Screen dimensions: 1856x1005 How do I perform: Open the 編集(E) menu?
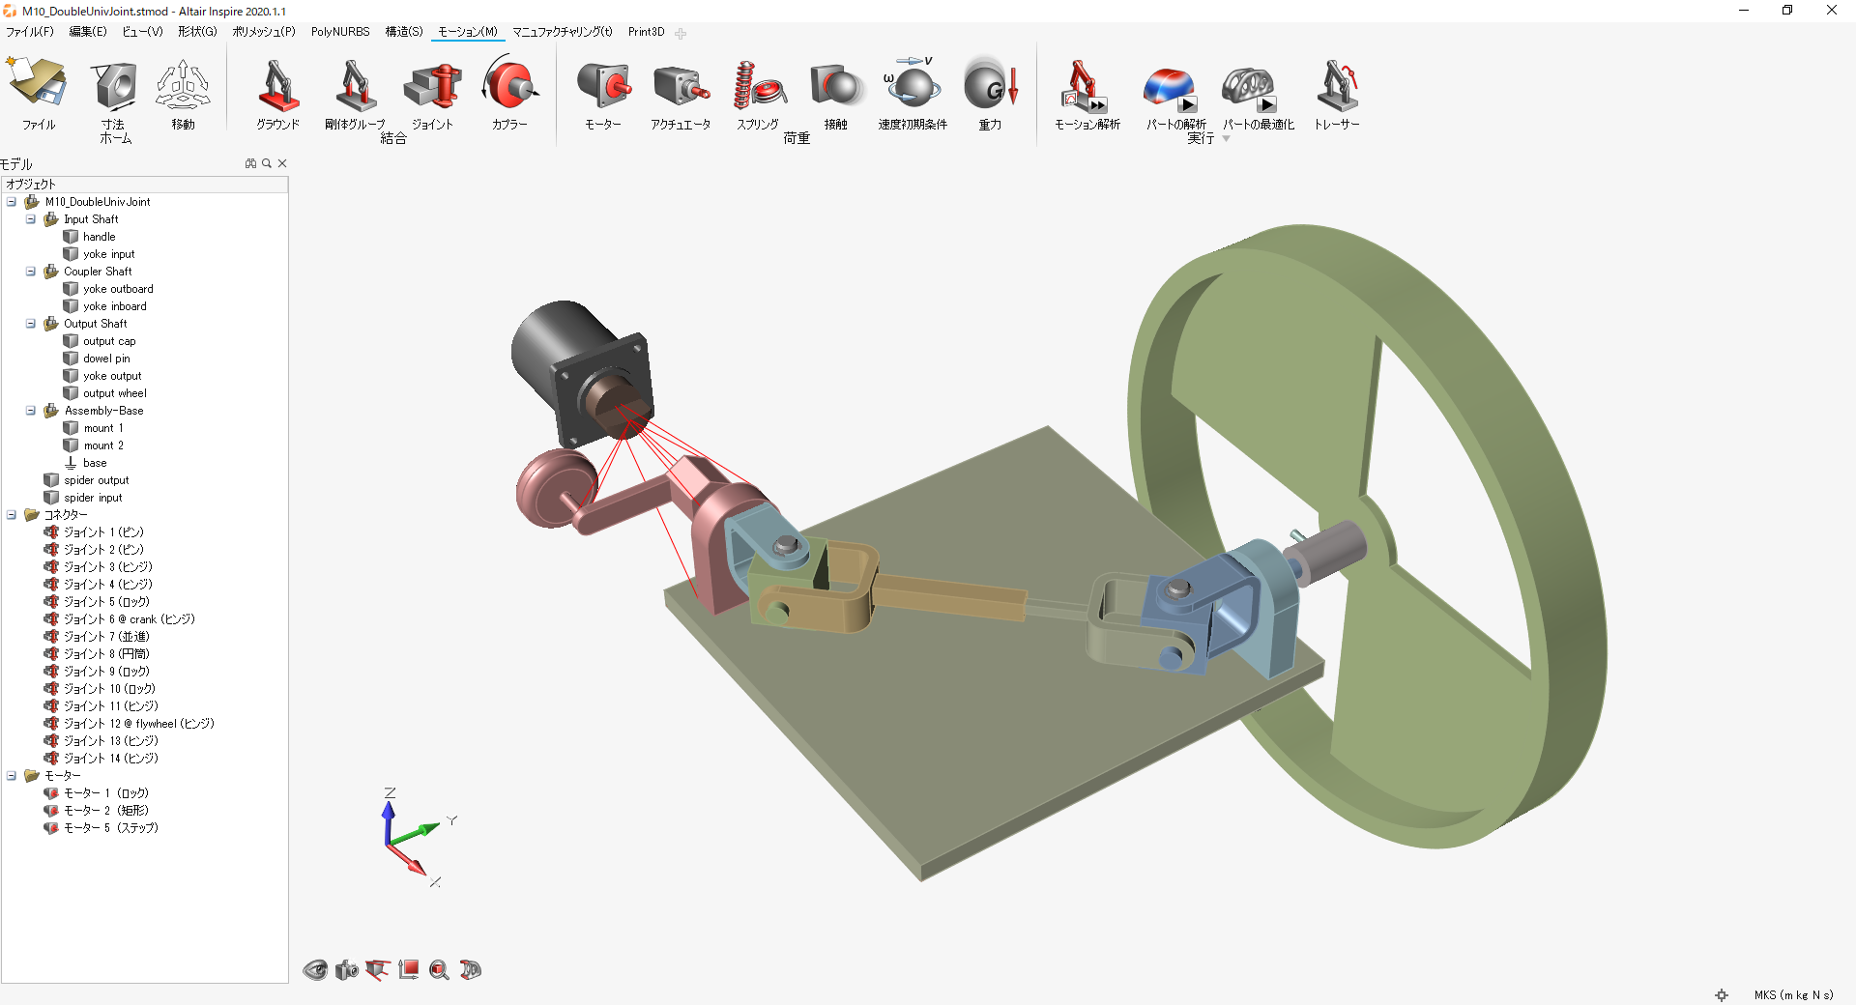88,32
